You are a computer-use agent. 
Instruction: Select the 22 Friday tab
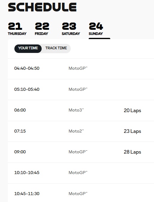coord(42,29)
